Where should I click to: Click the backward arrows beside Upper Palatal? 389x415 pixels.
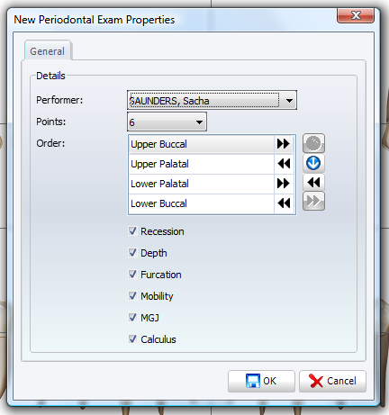click(x=284, y=164)
